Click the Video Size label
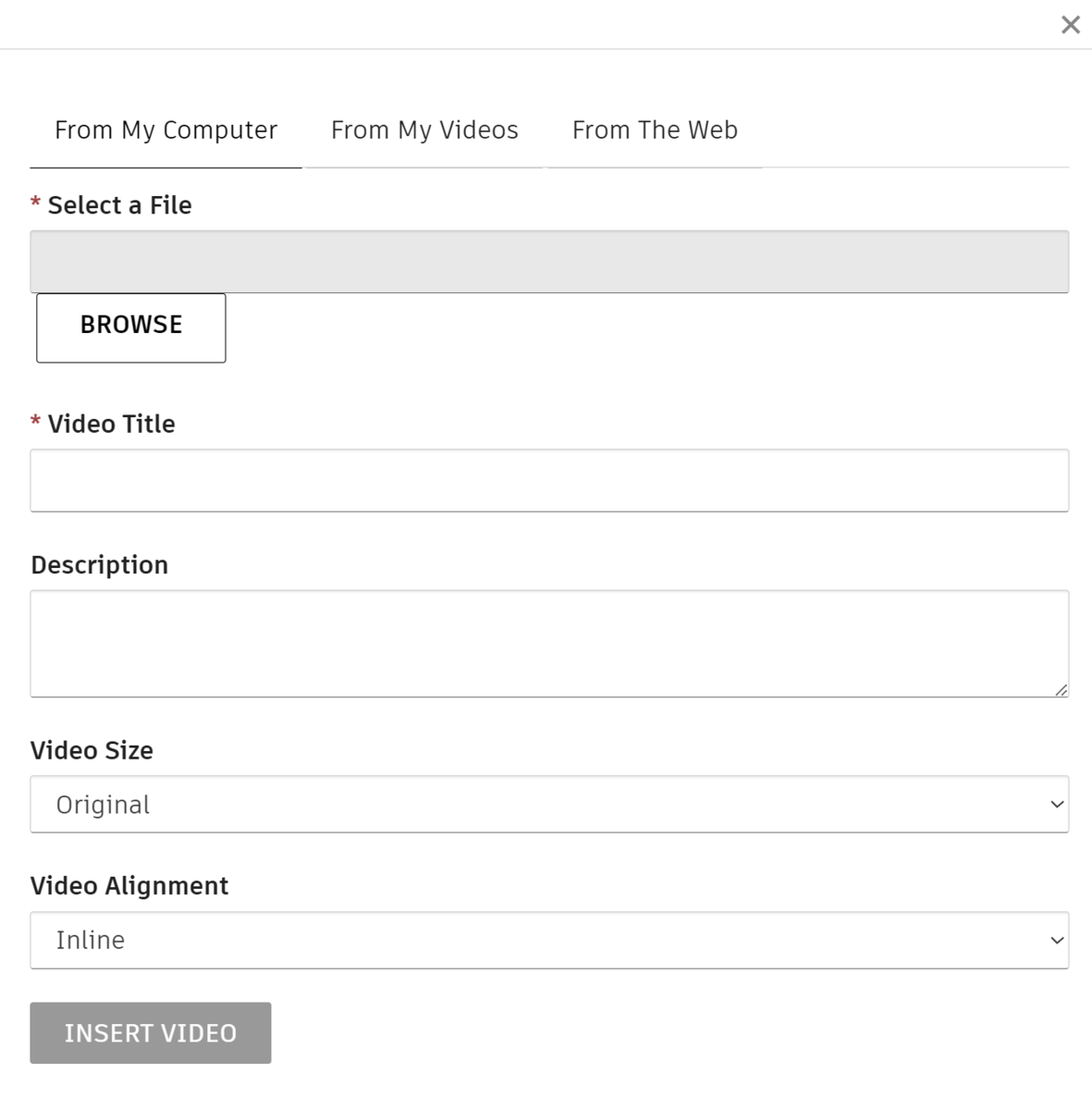 point(92,751)
